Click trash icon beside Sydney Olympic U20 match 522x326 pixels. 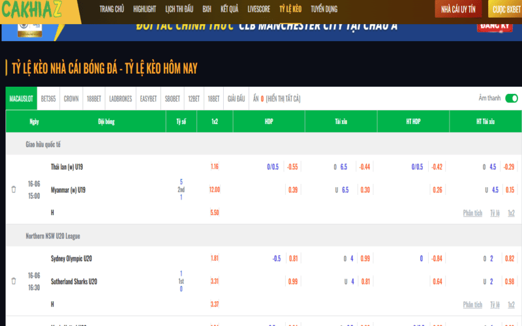(14, 281)
